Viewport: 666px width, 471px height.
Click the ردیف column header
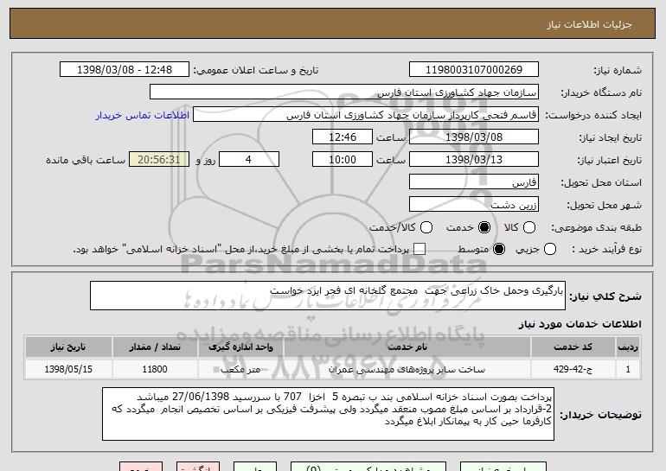(628, 347)
